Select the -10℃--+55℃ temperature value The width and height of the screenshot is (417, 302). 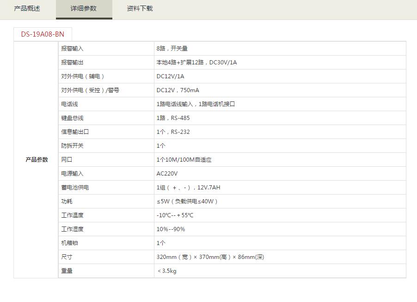(175, 215)
